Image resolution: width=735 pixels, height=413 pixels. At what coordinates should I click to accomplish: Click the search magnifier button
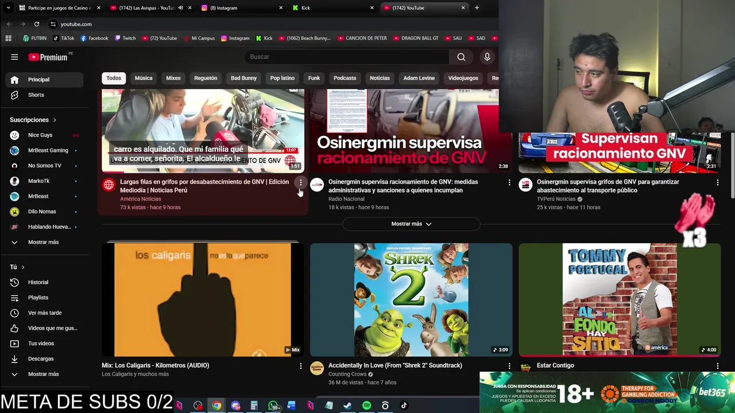(x=461, y=57)
